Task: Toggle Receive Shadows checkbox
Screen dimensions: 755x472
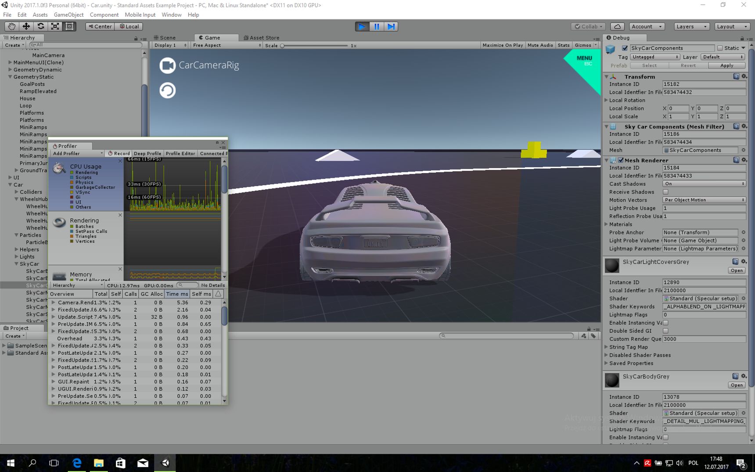Action: (665, 192)
